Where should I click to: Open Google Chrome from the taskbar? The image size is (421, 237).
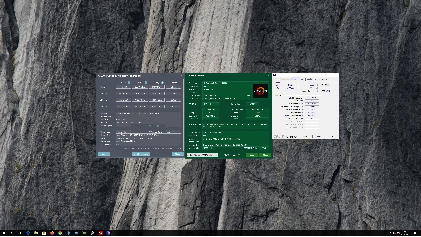click(x=60, y=233)
